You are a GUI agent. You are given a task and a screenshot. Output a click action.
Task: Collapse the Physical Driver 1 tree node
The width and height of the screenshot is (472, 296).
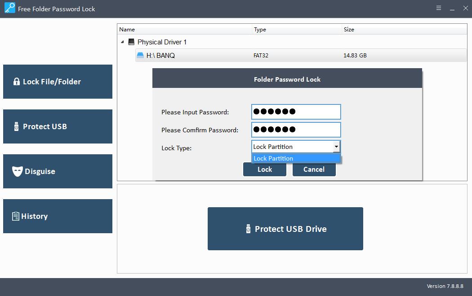coord(121,42)
